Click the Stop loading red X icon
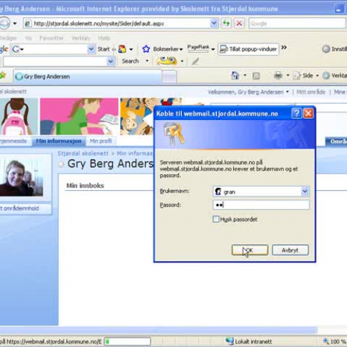347x347 pixels. click(239, 23)
